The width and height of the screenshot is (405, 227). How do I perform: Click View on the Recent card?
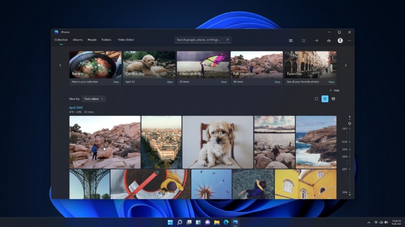[x=116, y=82]
